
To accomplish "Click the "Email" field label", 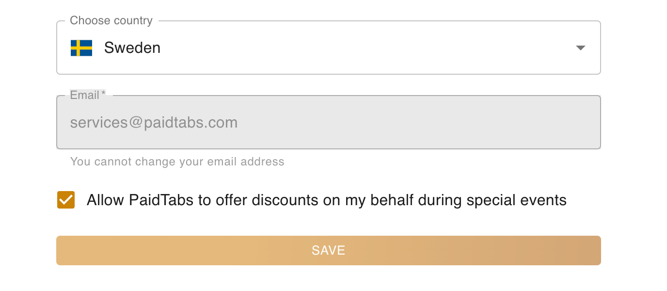I will pos(84,95).
